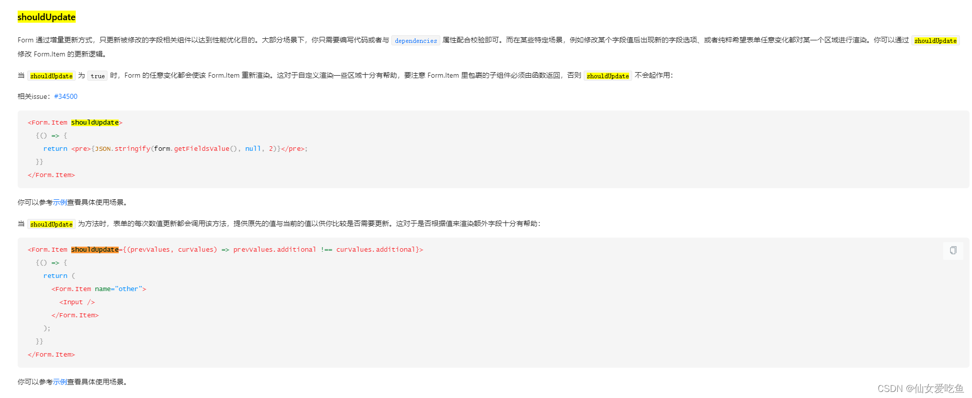Image resolution: width=972 pixels, height=398 pixels.
Task: Open the 示例 link below the first code block
Action: 60,202
